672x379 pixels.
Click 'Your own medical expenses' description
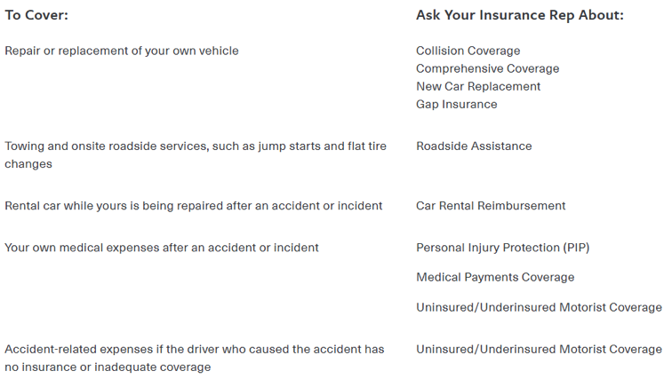[x=162, y=248]
